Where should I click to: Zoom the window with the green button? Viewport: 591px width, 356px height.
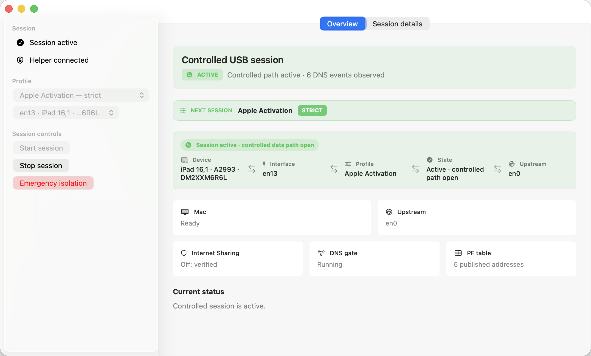34,9
